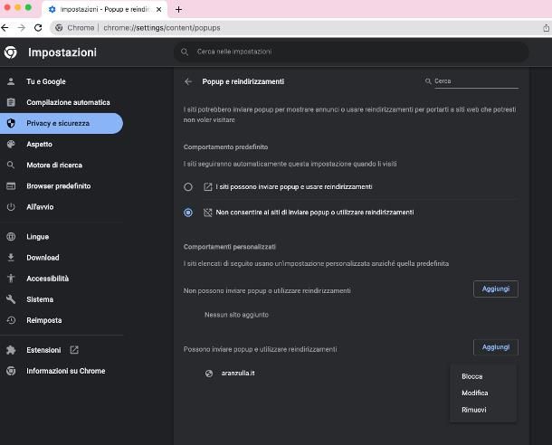Viewport: 552px width, 445px height.
Task: Click the Nessun sito aggiunto text
Action: [236, 315]
